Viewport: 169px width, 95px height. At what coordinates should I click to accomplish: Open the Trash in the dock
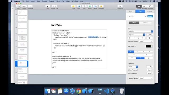point(121,91)
